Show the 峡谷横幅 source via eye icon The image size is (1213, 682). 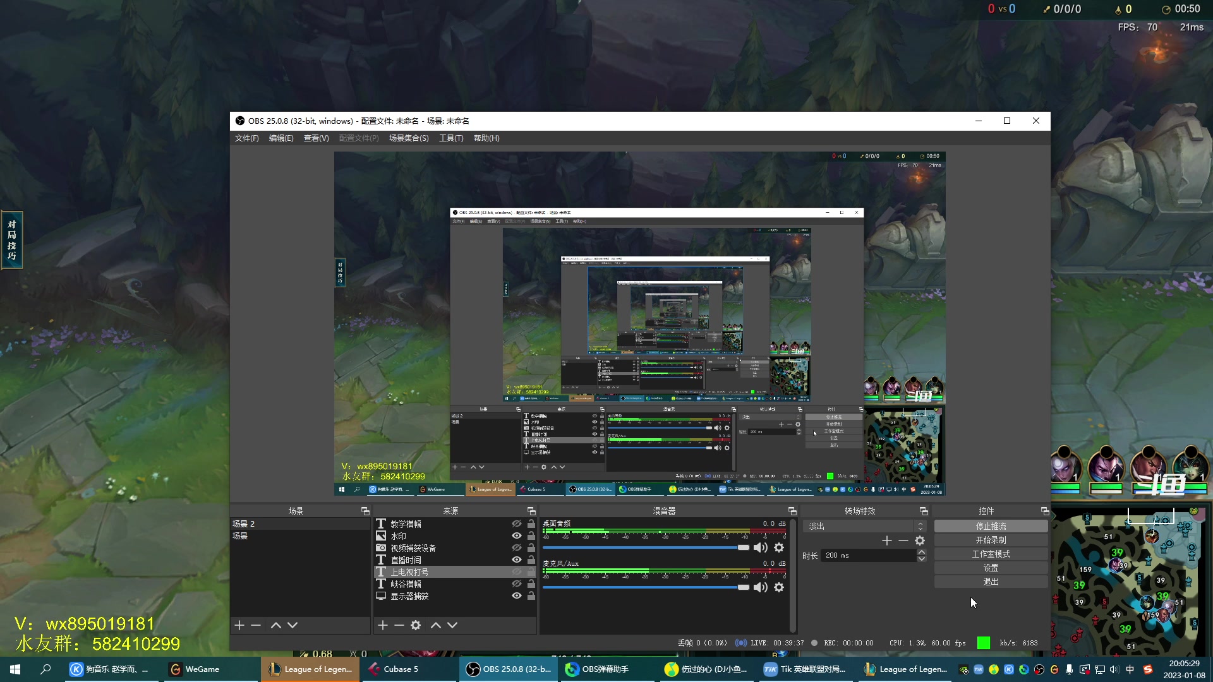tap(517, 584)
